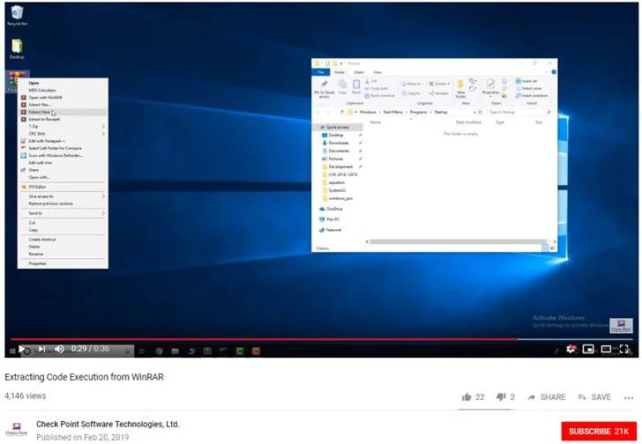Click the Paste icon in Explorer ribbon
Viewport: 642px width, 444px height.
(x=356, y=86)
